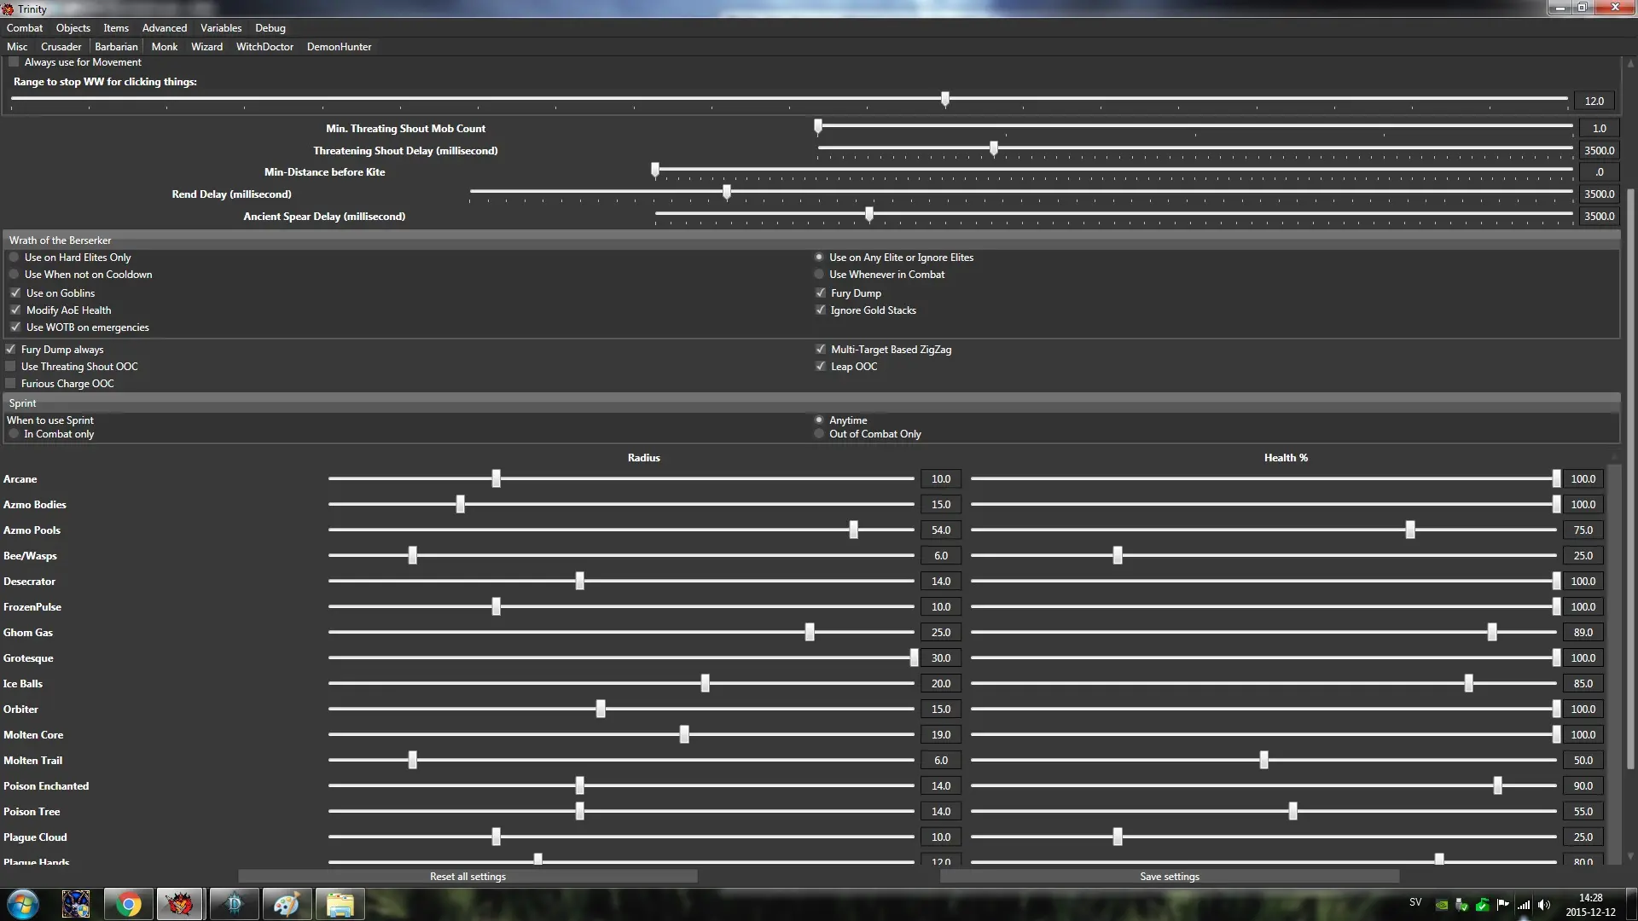Image resolution: width=1638 pixels, height=921 pixels.
Task: Click Threatening Shout Delay slider thumb
Action: [x=994, y=149]
